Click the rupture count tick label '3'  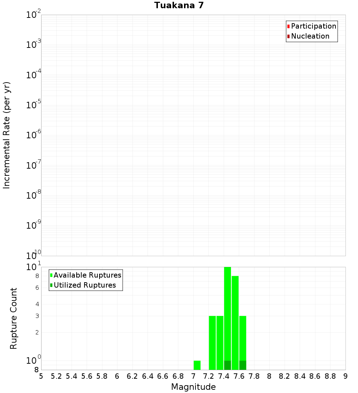(x=37, y=316)
